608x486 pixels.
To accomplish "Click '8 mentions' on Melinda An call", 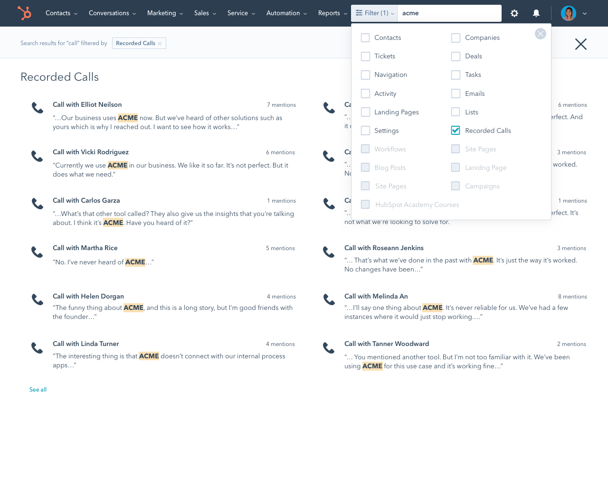I will click(x=572, y=297).
